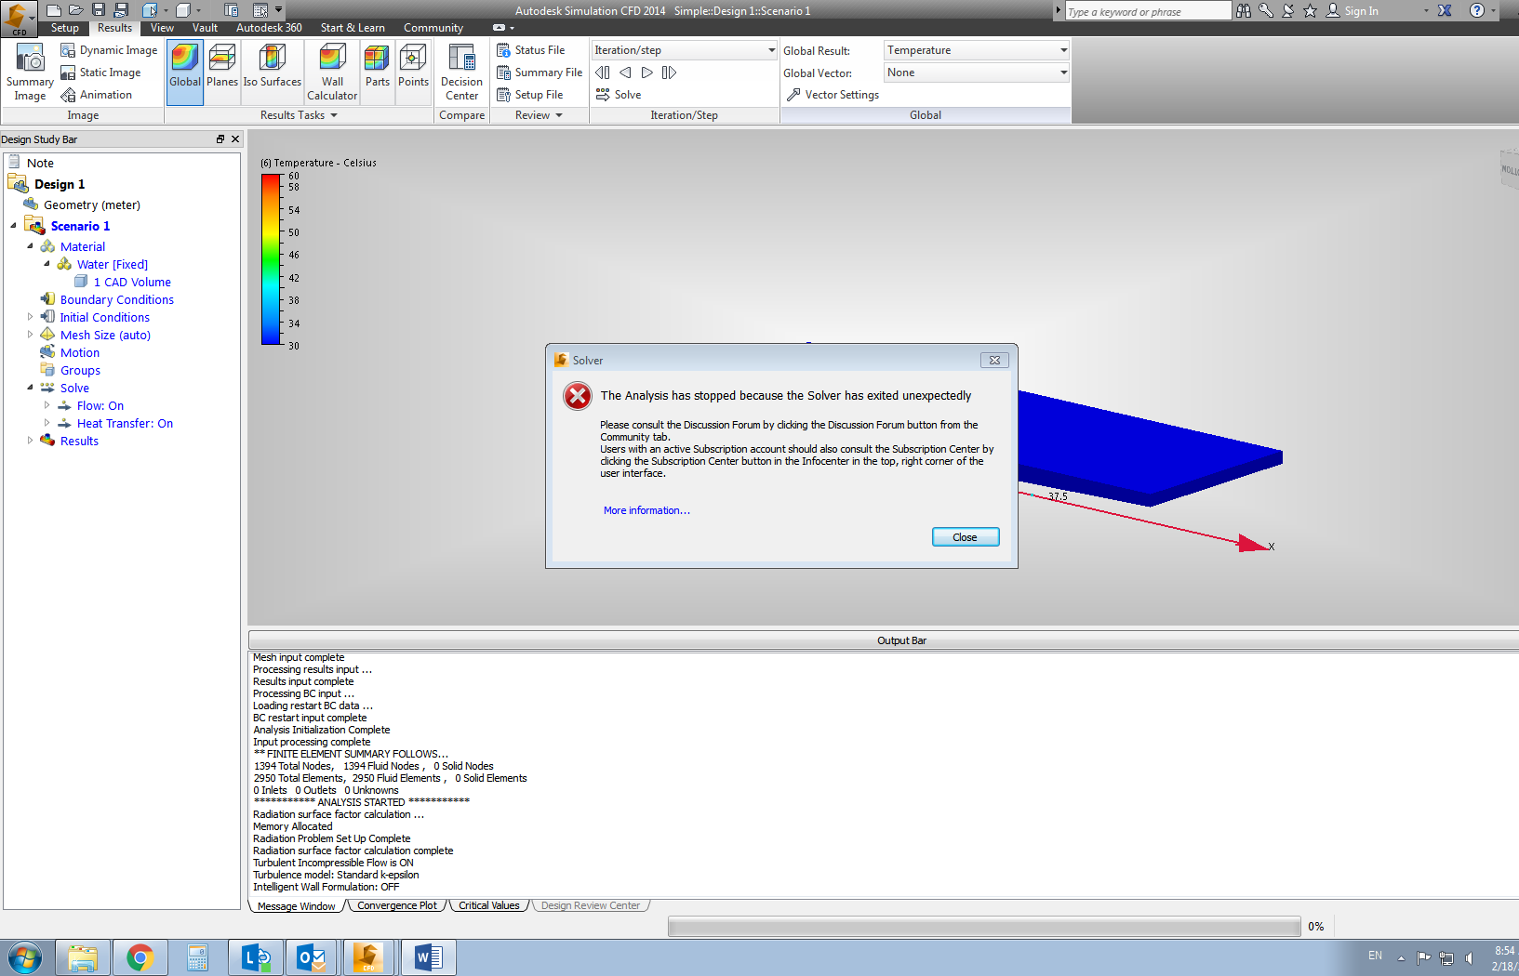1519x976 pixels.
Task: Switch to the Setup ribbon tab
Action: 65,28
